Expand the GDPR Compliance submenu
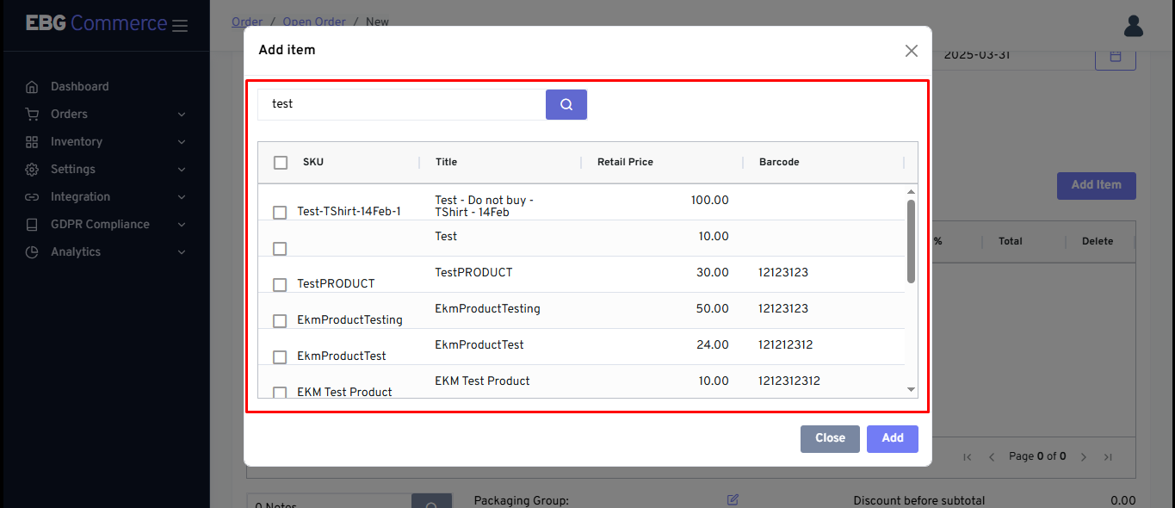The height and width of the screenshot is (508, 1175). pos(182,225)
